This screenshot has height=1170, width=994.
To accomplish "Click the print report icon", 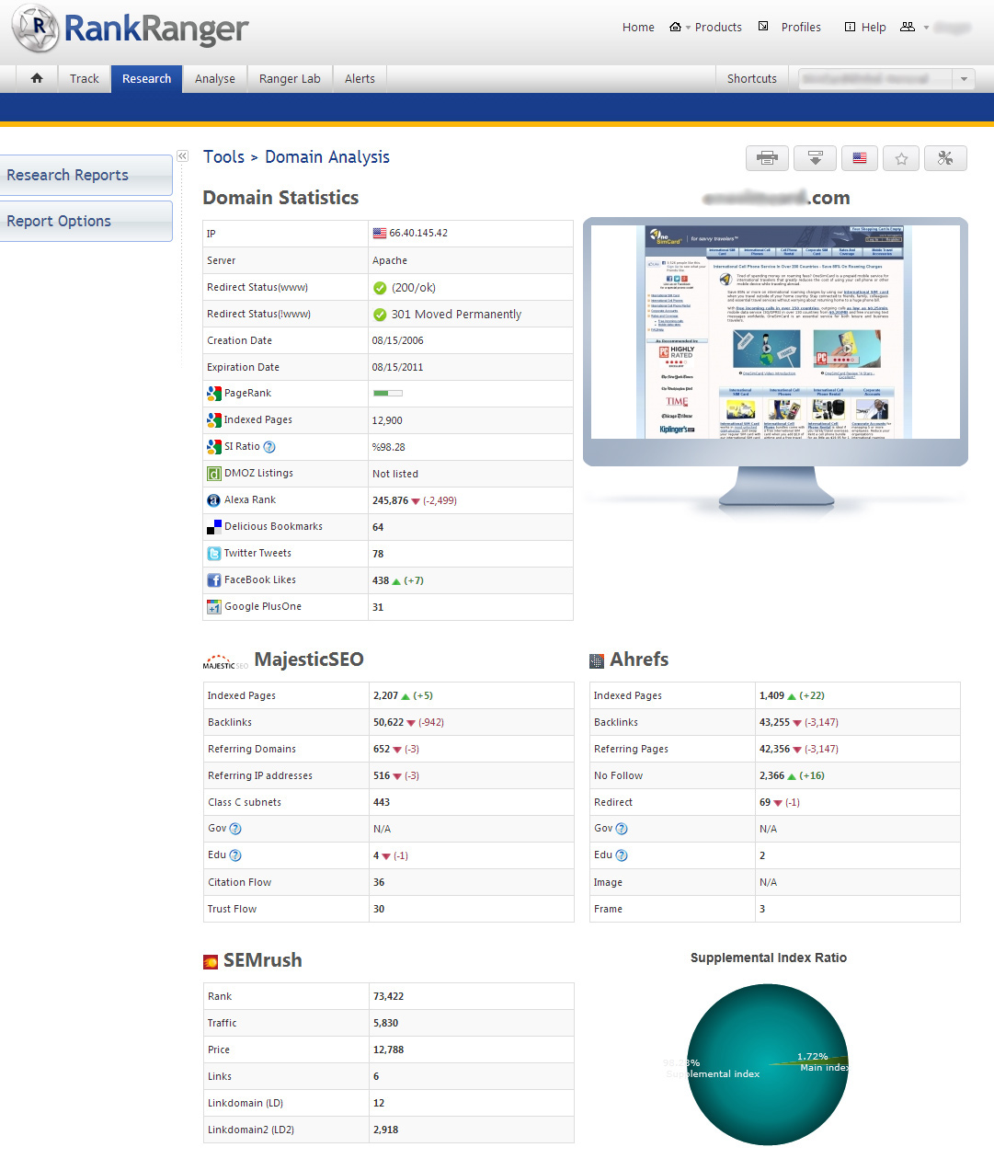I will (x=767, y=158).
